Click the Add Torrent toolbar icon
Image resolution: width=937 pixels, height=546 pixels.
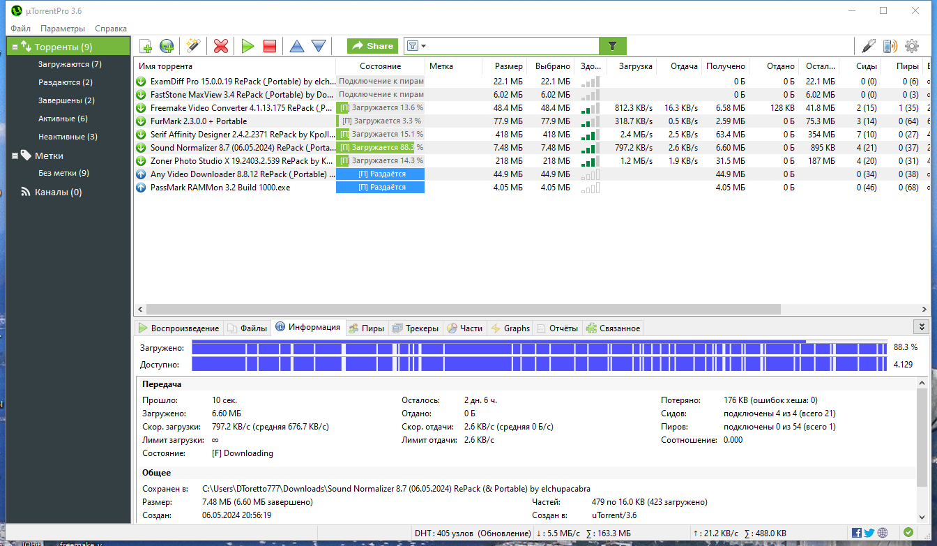(146, 46)
